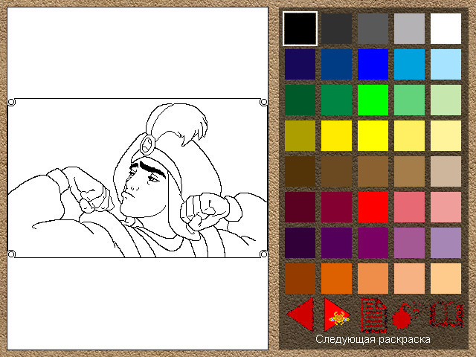The width and height of the screenshot is (476, 357).
Task: Click the red bomb icon to clear the picture
Action: 408,315
